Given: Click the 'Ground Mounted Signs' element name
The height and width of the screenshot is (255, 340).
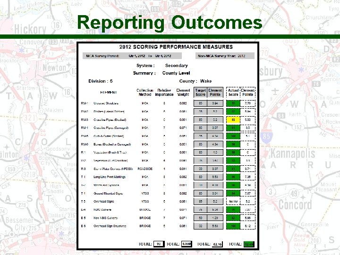Looking at the screenshot, I should pyautogui.click(x=108, y=194).
